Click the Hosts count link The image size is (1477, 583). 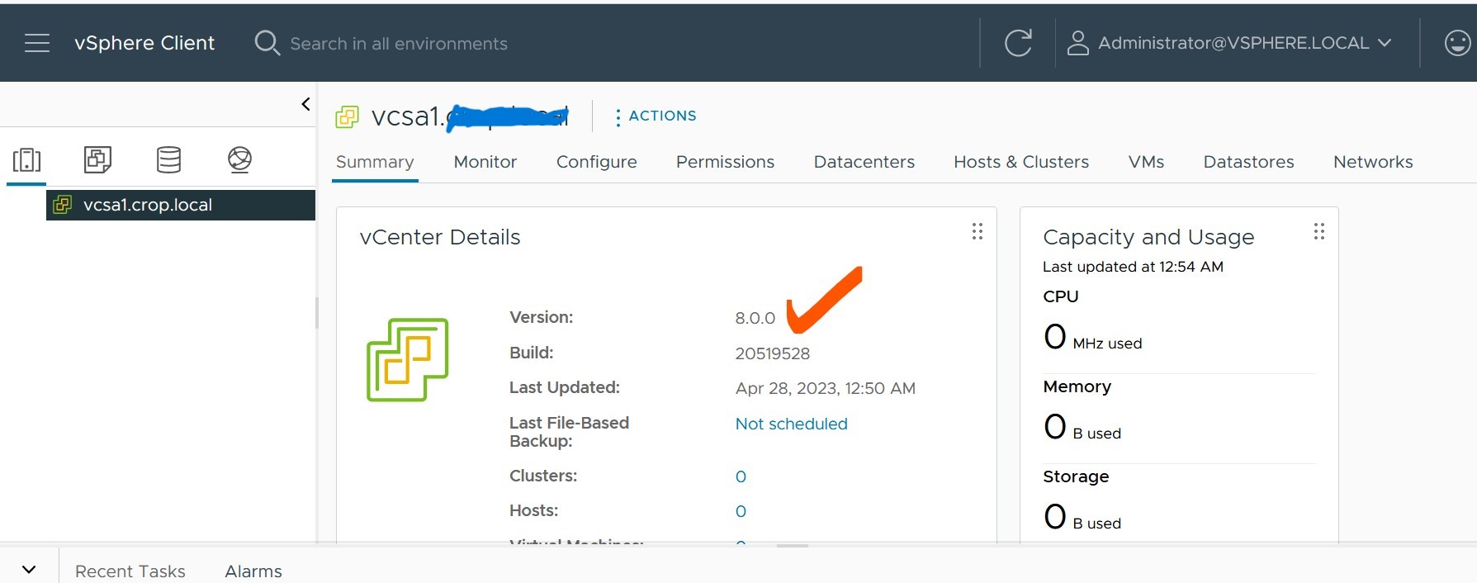click(x=741, y=511)
